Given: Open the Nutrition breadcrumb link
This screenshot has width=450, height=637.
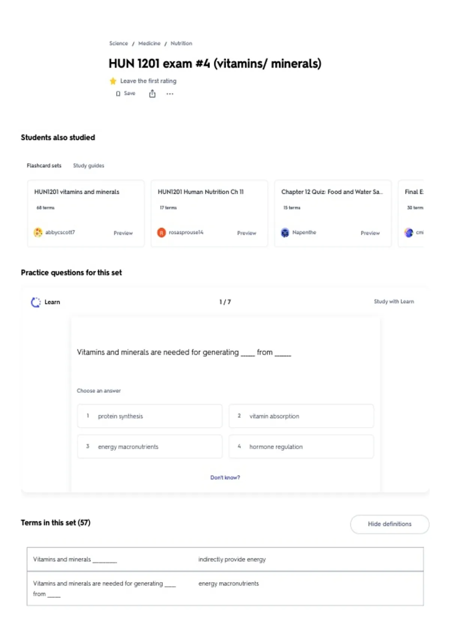Looking at the screenshot, I should pos(181,43).
